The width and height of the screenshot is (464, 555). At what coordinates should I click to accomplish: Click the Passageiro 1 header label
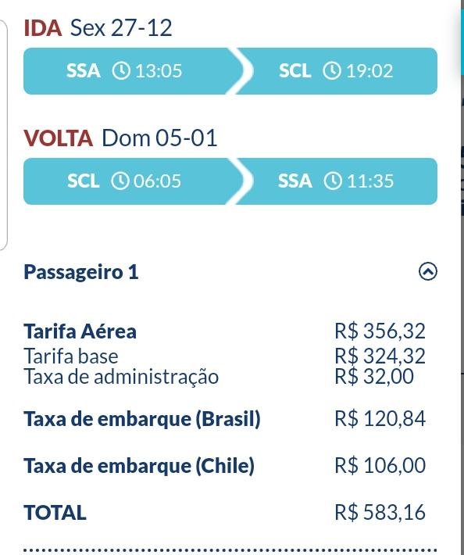(x=81, y=272)
